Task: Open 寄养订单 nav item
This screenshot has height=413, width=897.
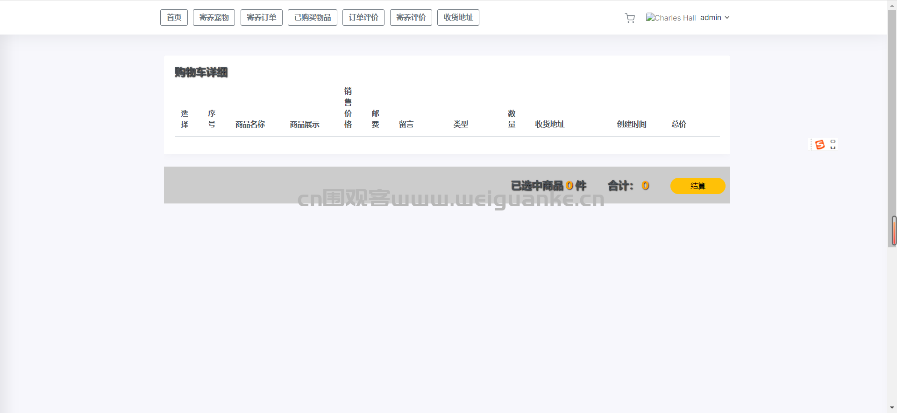Action: coord(262,18)
